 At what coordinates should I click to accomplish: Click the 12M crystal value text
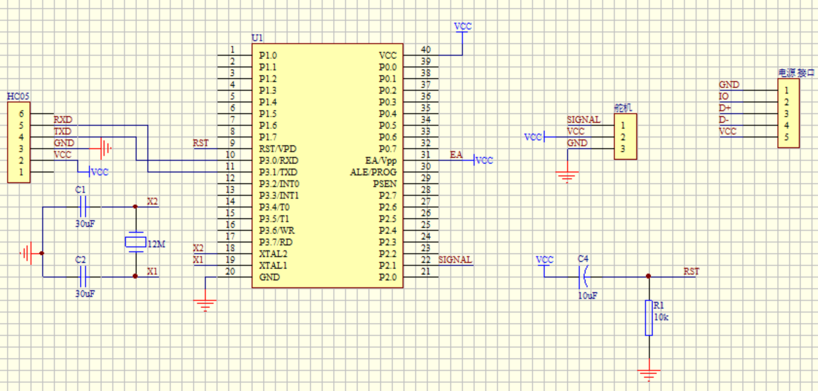coord(156,244)
